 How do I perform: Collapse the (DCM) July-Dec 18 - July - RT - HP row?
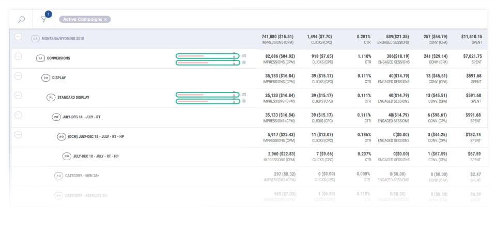18,135
